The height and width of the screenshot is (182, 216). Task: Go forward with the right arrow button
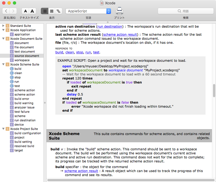point(13,11)
